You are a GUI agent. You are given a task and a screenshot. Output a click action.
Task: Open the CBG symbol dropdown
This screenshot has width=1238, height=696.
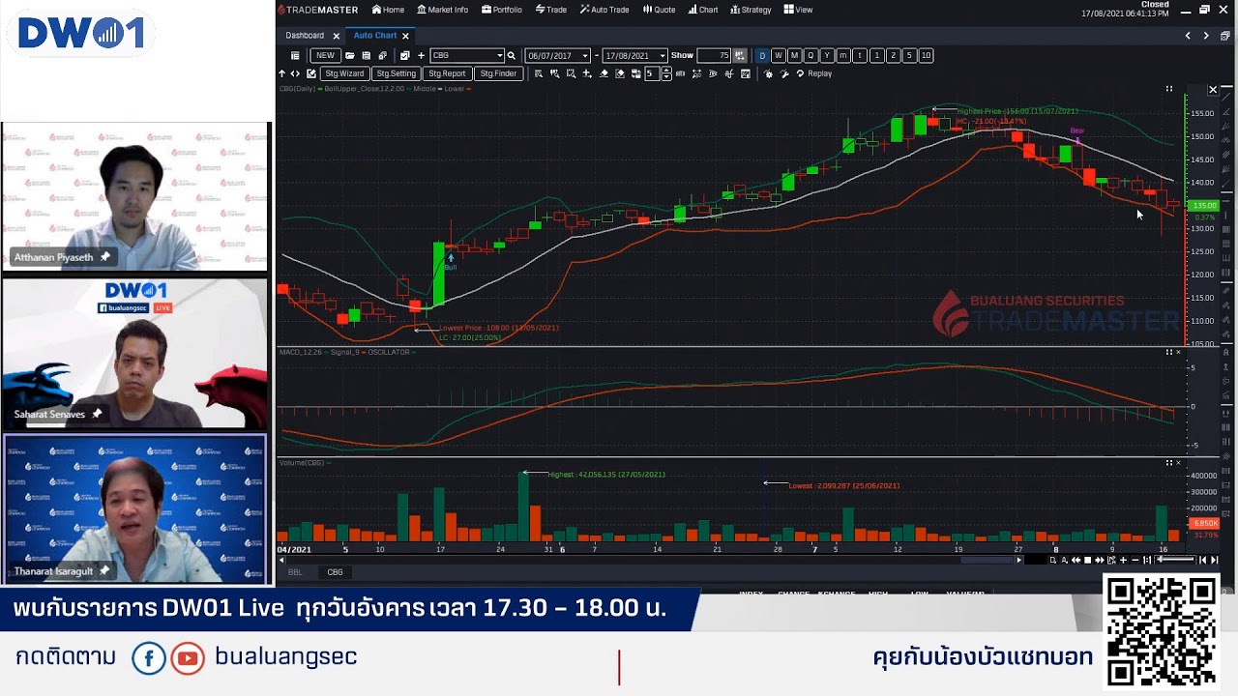click(x=500, y=55)
